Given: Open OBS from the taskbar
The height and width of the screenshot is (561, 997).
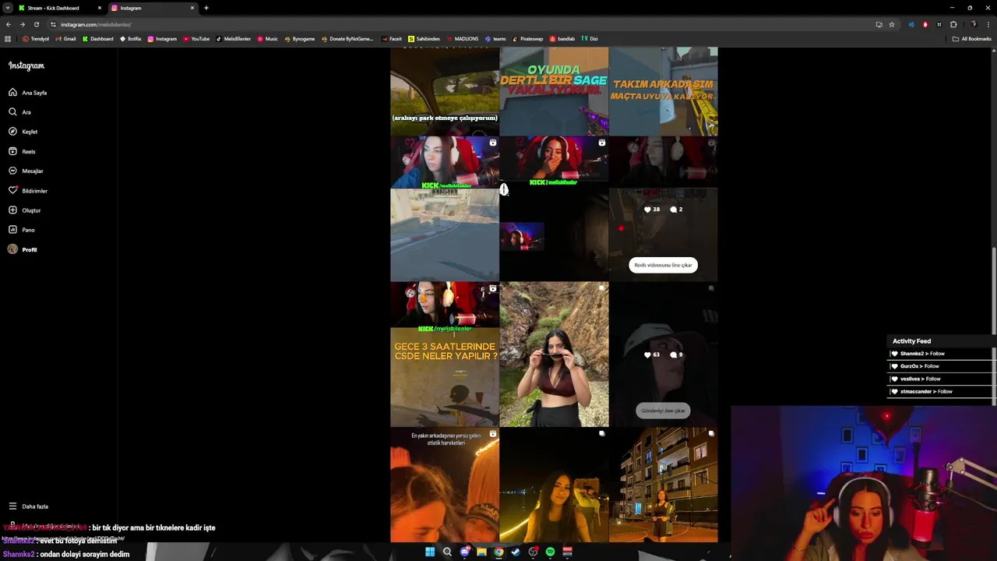Looking at the screenshot, I should (x=533, y=552).
